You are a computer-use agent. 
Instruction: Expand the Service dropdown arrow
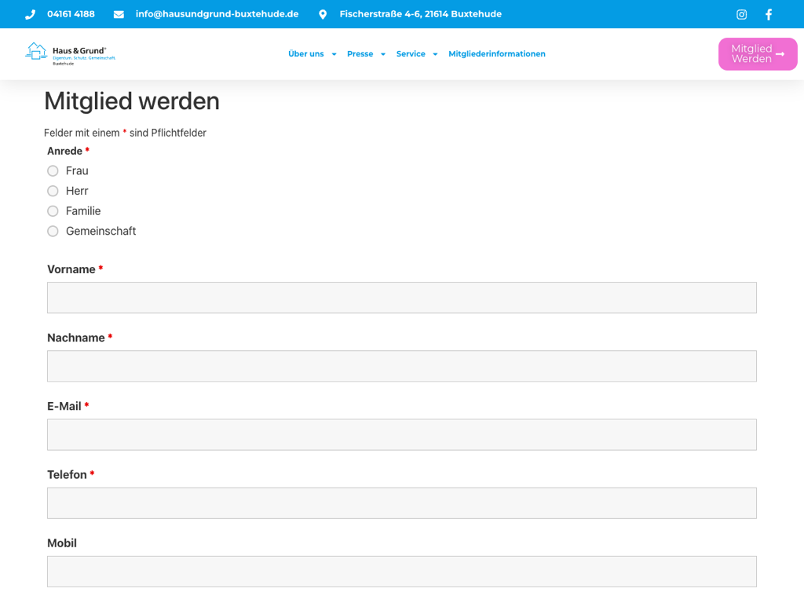pos(435,54)
